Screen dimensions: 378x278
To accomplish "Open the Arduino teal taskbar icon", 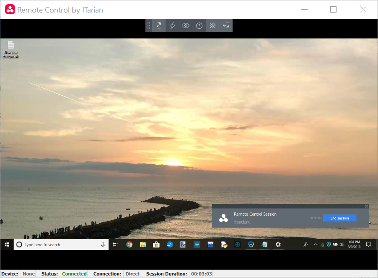I will [197, 245].
